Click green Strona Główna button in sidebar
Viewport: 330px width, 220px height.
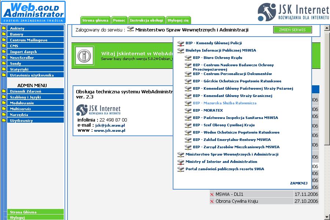pos(36,212)
